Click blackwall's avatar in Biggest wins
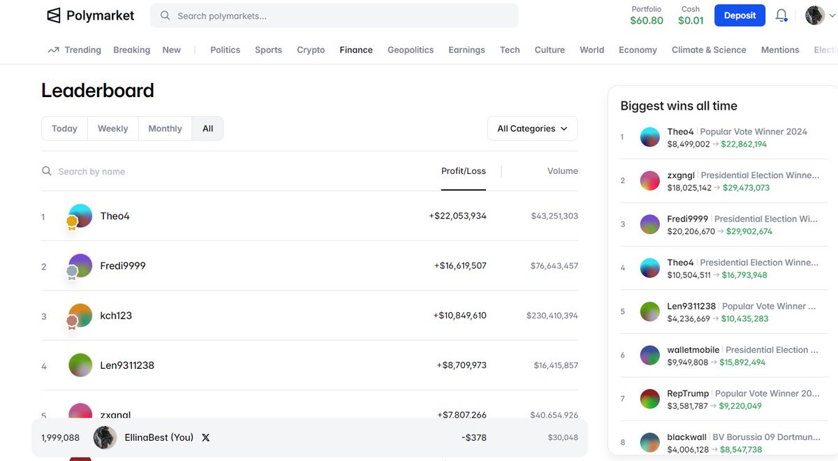The height and width of the screenshot is (461, 838). pyautogui.click(x=650, y=443)
